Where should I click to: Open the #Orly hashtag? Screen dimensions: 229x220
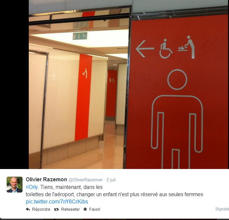[32, 187]
